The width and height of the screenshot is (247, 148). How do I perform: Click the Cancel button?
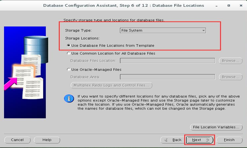coord(17,140)
